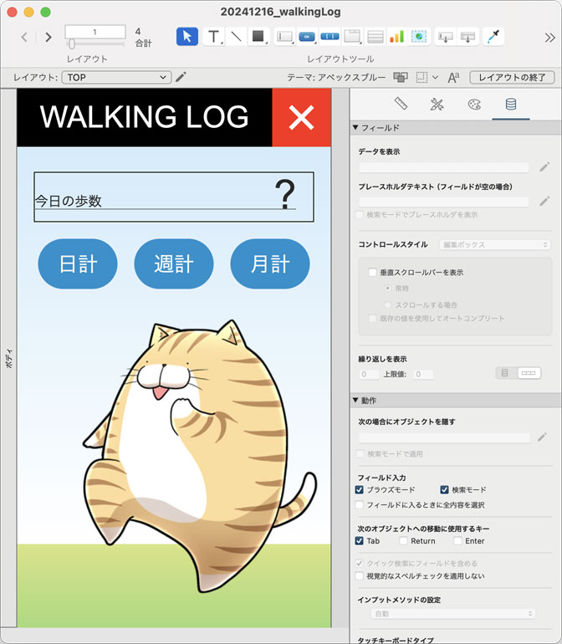Screen dimensions: 562x644
Task: Edit layout settings pencil icon
Action: 181,77
